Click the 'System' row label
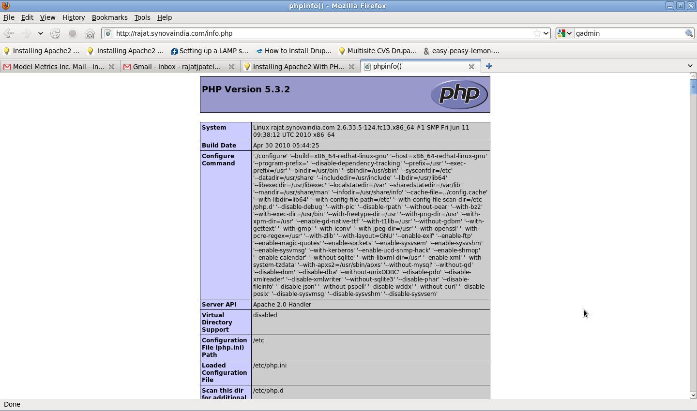Viewport: 697px width, 411px height. 214,128
